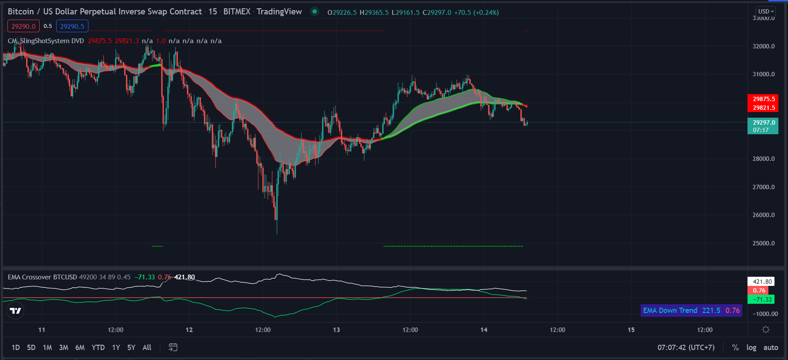This screenshot has width=788, height=360.
Task: Click the white 421.80 indicator axis label
Action: click(761, 282)
